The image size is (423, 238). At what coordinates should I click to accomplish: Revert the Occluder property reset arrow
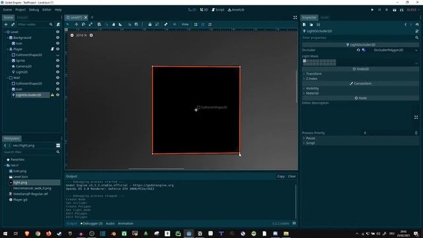pyautogui.click(x=358, y=50)
